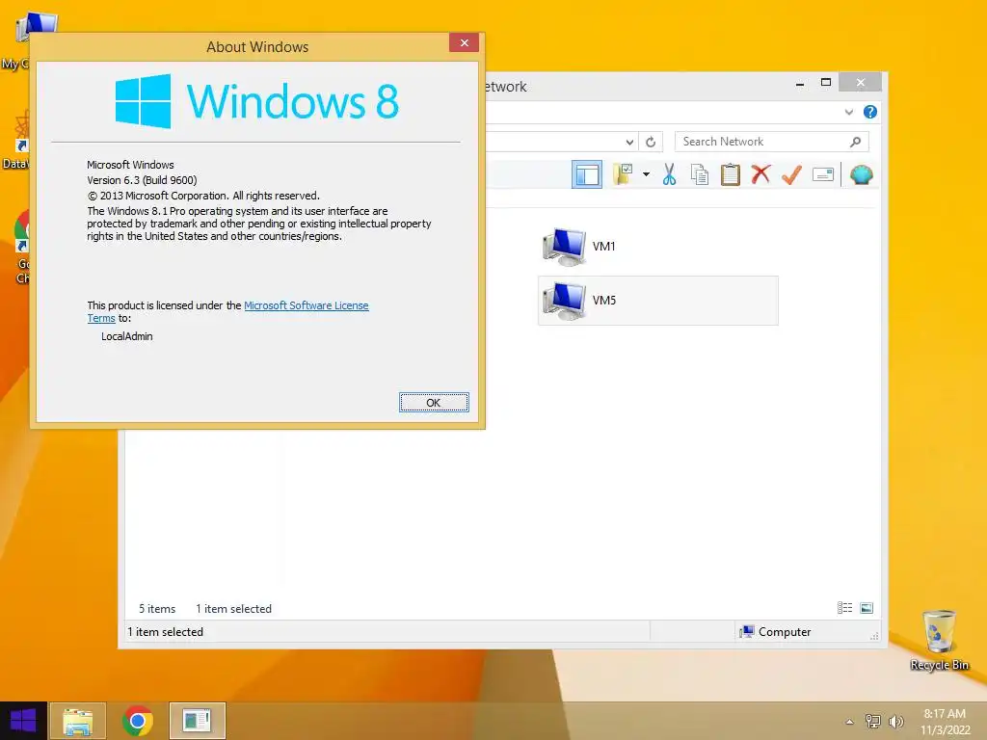The image size is (987, 740).
Task: Click the orange checkmark toolbar icon
Action: pos(791,174)
